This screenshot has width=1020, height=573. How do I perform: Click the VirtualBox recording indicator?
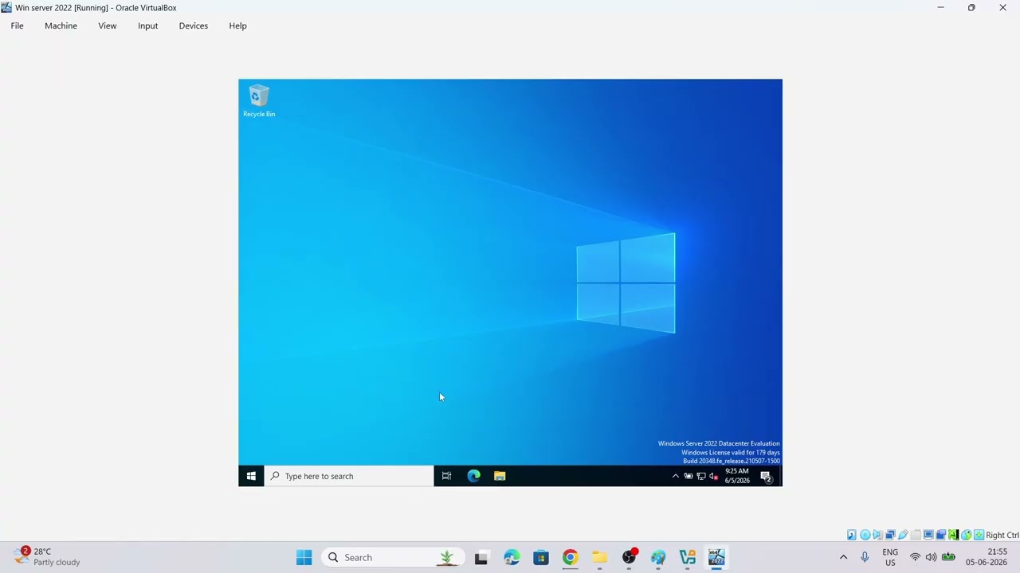click(940, 535)
